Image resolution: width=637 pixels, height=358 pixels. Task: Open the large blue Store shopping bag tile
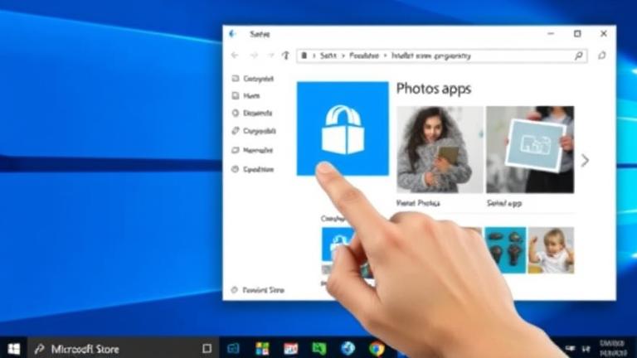(x=343, y=128)
